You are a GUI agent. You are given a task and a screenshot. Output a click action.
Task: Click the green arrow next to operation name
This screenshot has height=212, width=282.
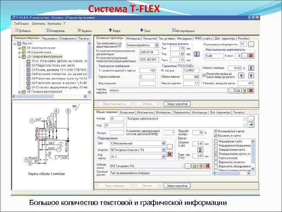pyautogui.click(x=251, y=124)
